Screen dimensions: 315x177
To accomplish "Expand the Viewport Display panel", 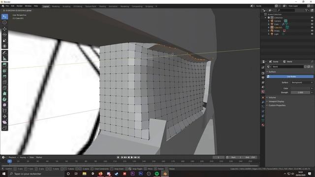I will coord(276,101).
